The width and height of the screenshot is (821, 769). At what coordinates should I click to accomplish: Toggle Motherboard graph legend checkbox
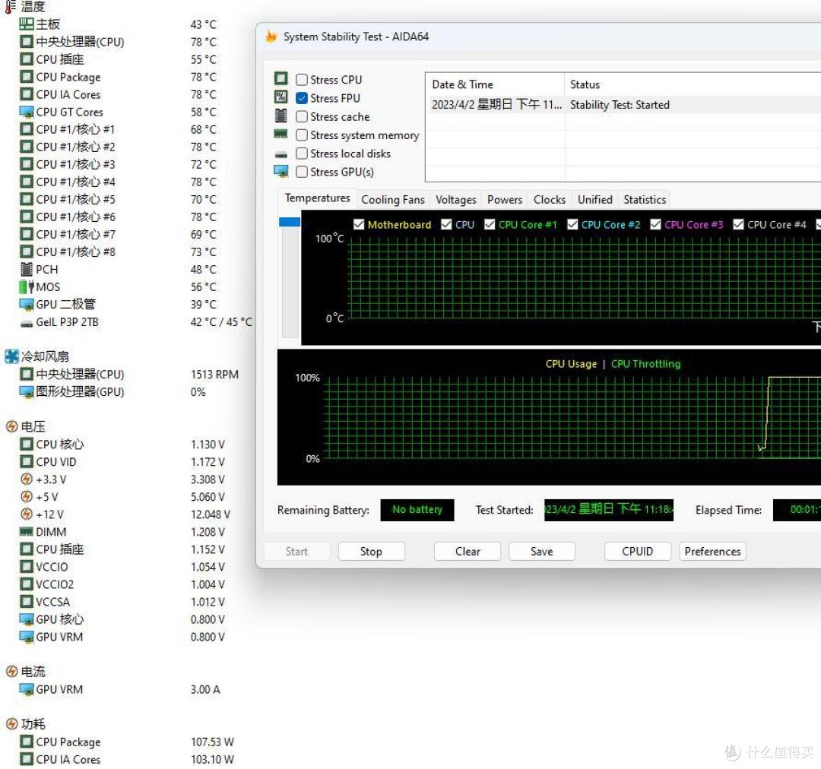[360, 225]
